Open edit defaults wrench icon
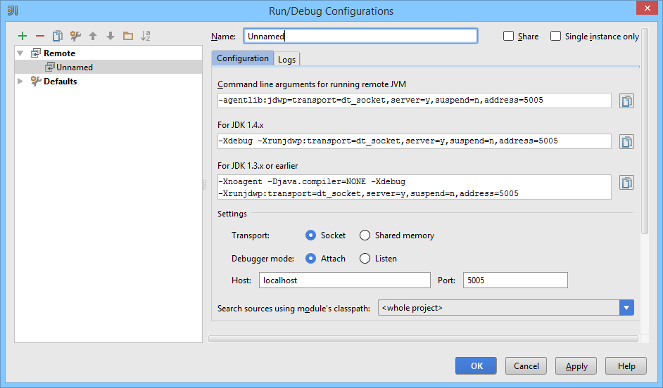The width and height of the screenshot is (663, 388). tap(75, 37)
